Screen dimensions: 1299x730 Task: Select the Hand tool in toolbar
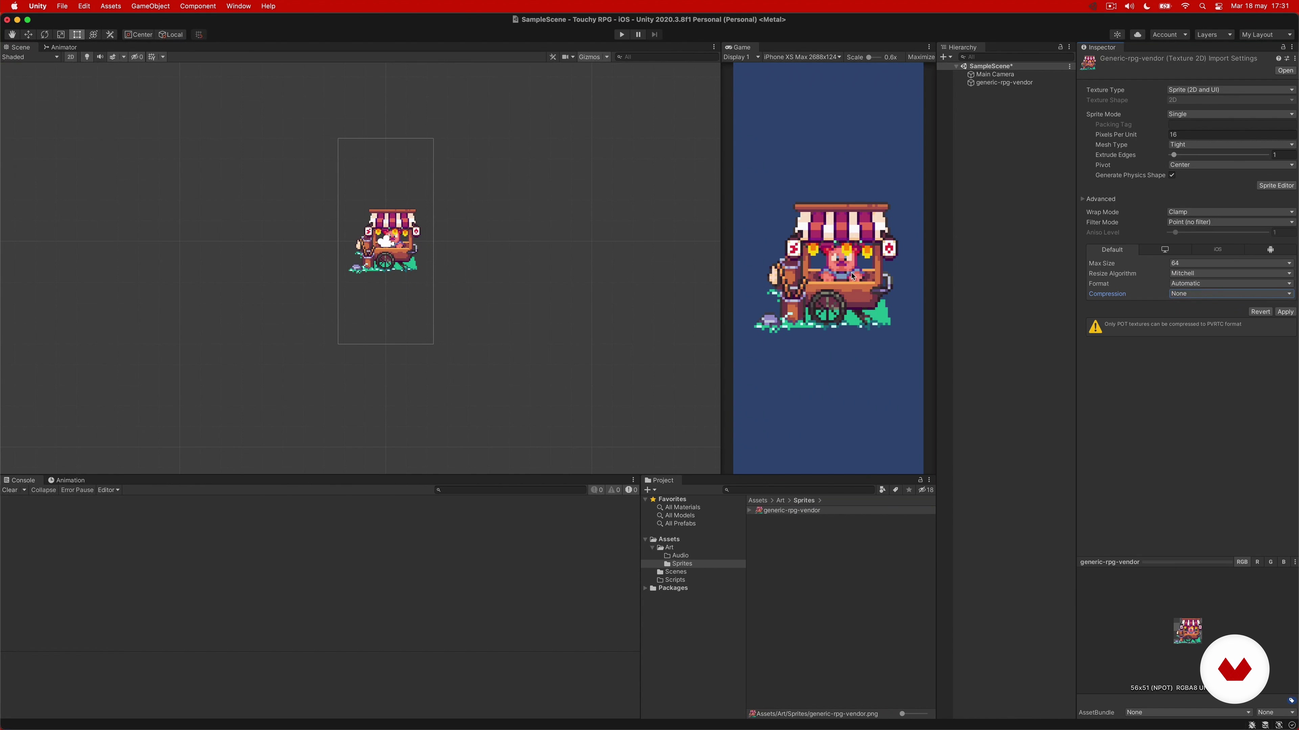tap(12, 34)
